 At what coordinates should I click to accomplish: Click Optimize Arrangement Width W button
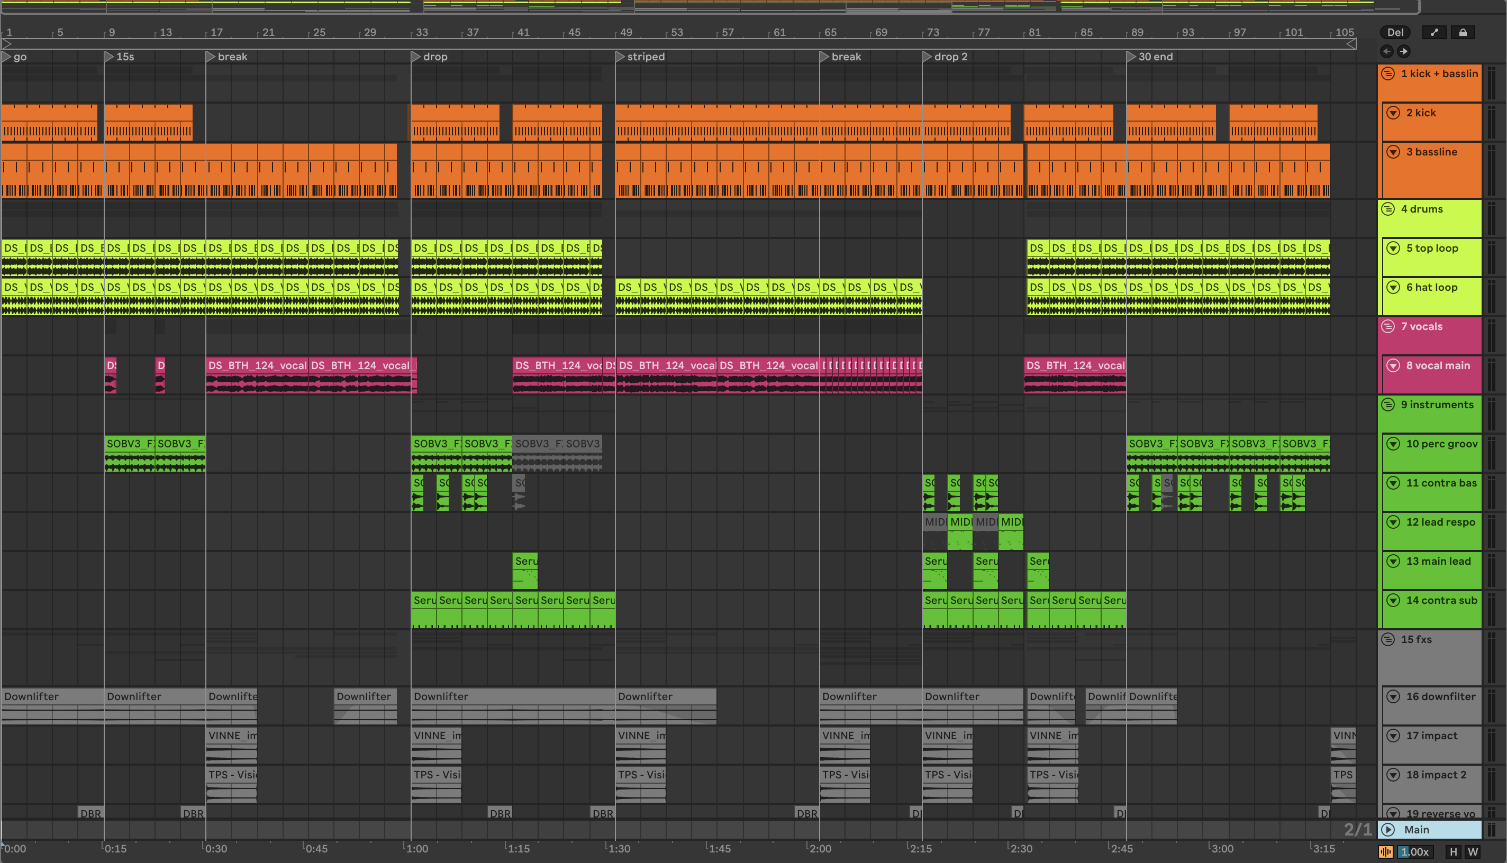coord(1473,852)
